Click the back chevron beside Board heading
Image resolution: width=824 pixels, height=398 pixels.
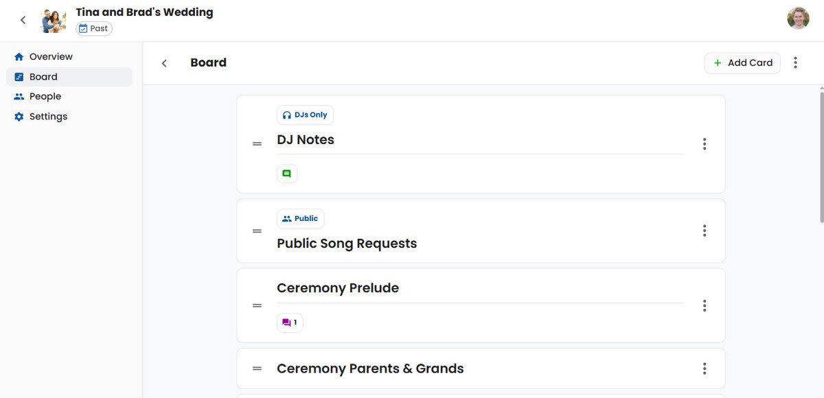point(164,63)
